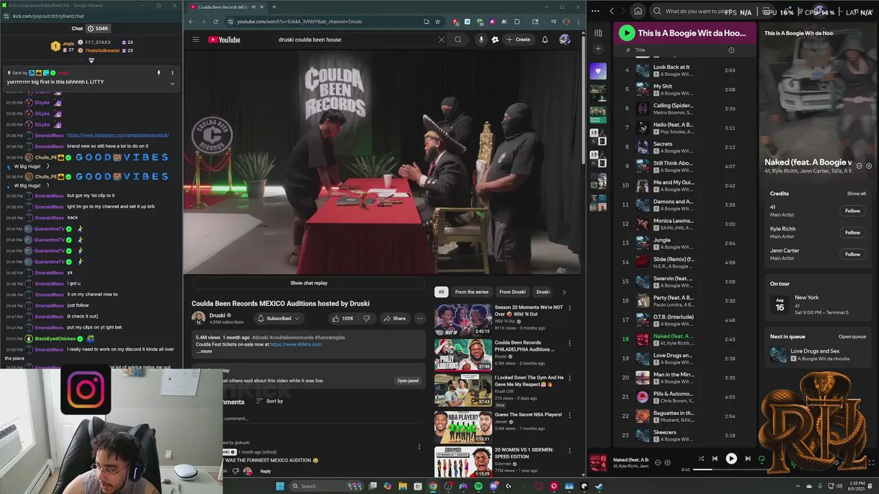Image resolution: width=879 pixels, height=494 pixels.
Task: Follow artist 41 in Credits
Action: pyautogui.click(x=852, y=211)
